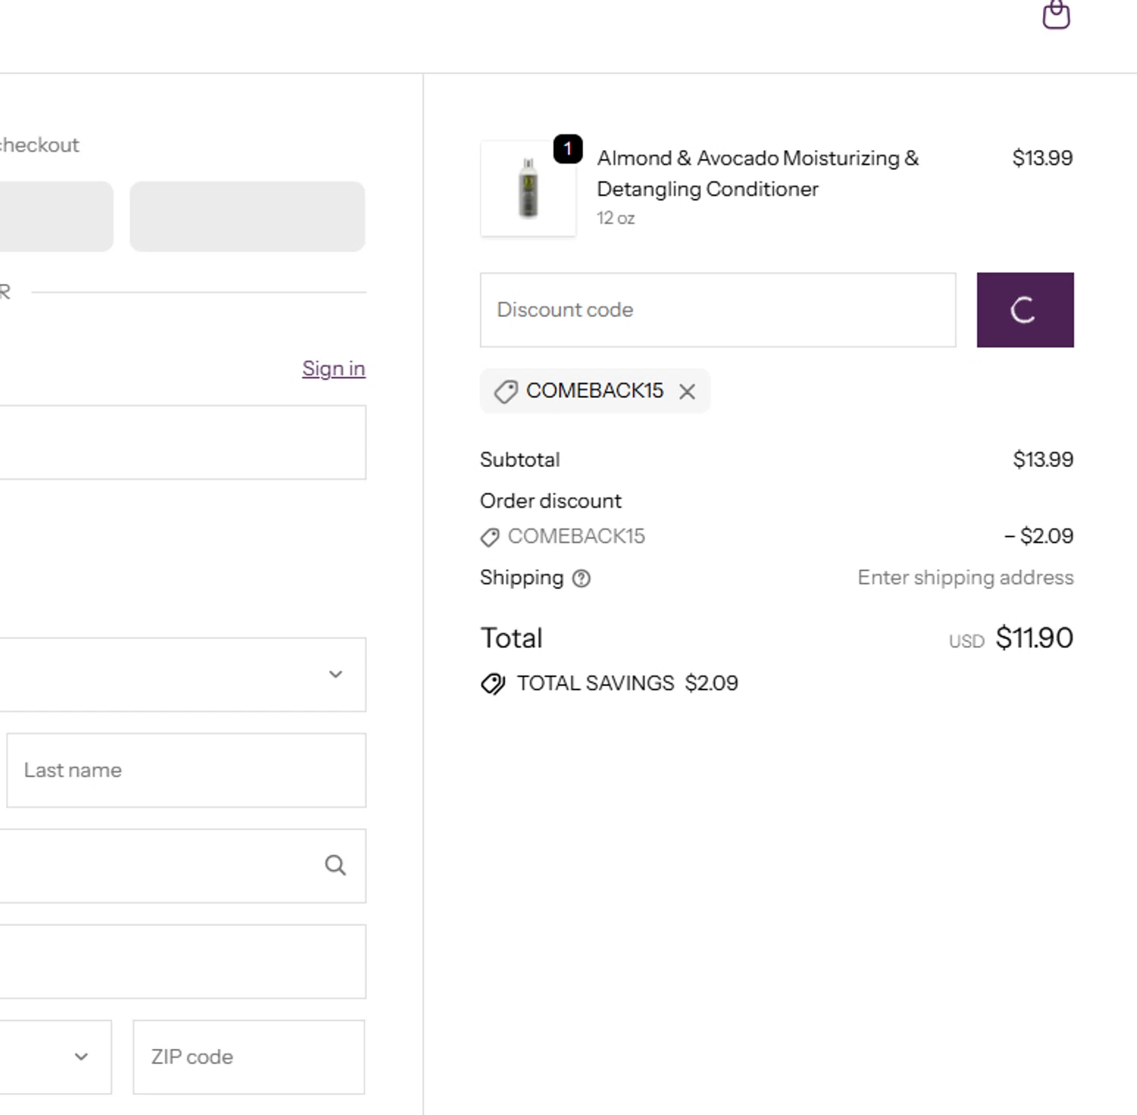Click the search icon in address field

[x=335, y=865]
